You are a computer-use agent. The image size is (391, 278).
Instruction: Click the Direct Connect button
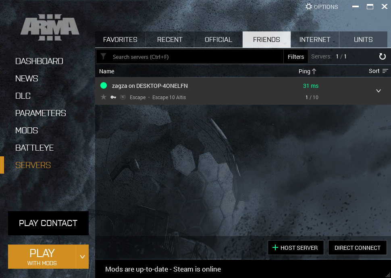(357, 248)
